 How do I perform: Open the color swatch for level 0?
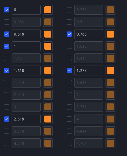coord(48,10)
